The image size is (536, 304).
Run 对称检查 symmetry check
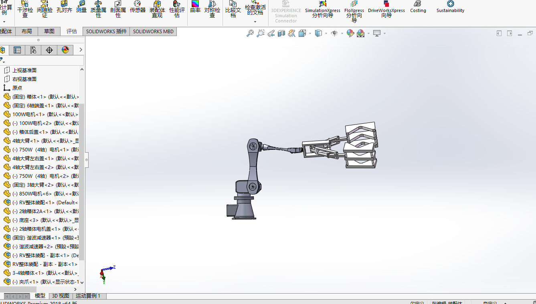(x=212, y=10)
